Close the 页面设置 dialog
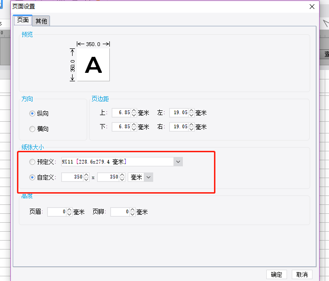This screenshot has width=329, height=281. pyautogui.click(x=312, y=7)
